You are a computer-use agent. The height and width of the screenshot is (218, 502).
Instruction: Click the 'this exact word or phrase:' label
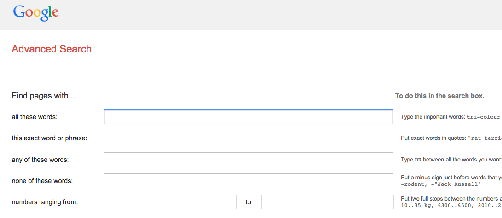pyautogui.click(x=49, y=138)
